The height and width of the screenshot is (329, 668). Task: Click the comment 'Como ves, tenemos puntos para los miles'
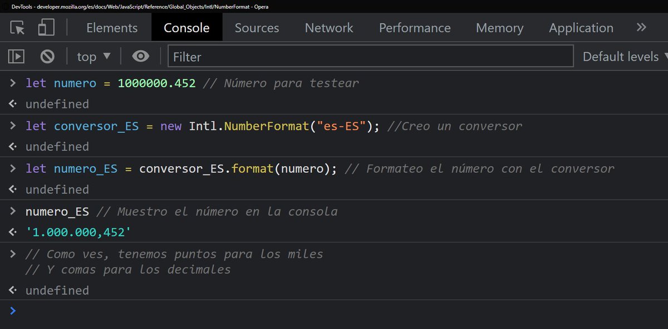174,254
